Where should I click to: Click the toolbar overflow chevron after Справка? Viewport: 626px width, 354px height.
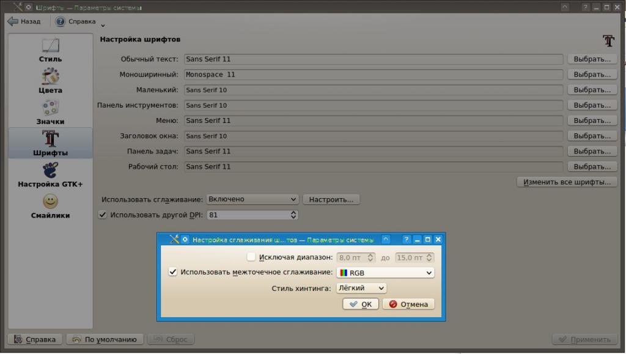click(x=103, y=26)
